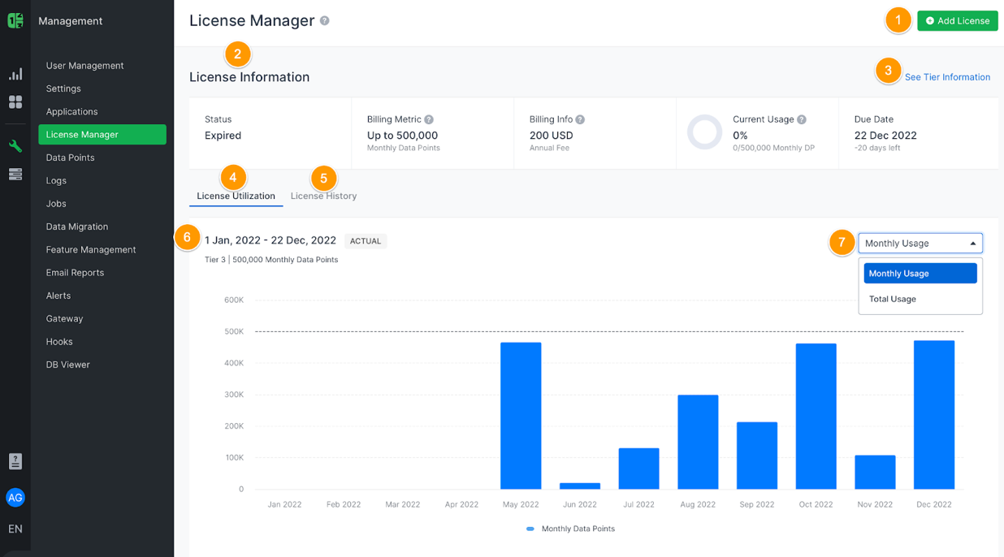Open the analytics bar chart icon

click(15, 73)
